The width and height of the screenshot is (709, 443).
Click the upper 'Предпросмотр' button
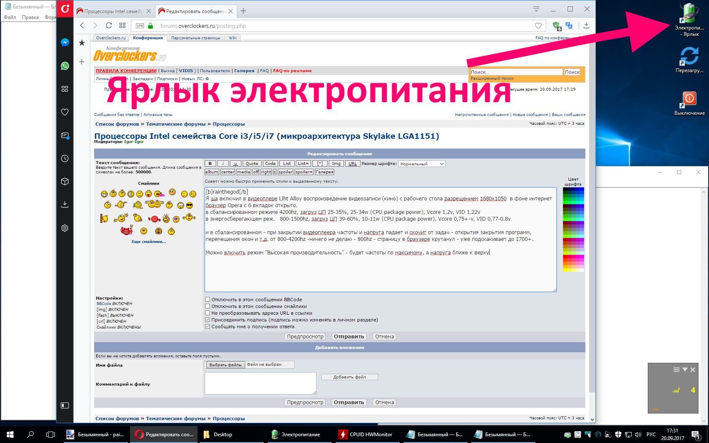pyautogui.click(x=305, y=337)
